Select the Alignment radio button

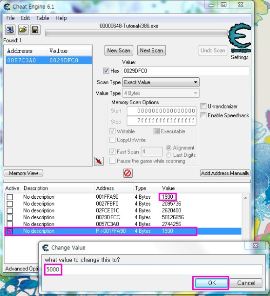point(169,148)
